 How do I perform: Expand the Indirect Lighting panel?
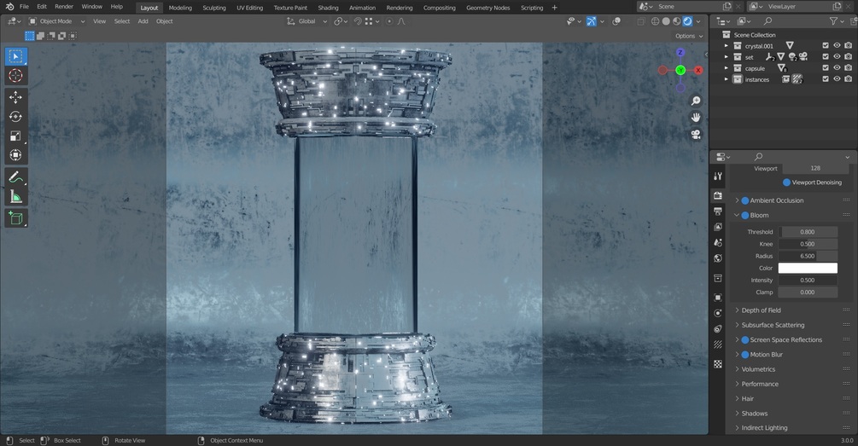[737, 428]
